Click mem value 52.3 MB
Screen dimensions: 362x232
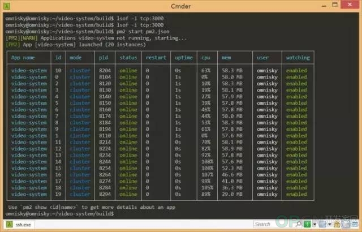pos(232,168)
